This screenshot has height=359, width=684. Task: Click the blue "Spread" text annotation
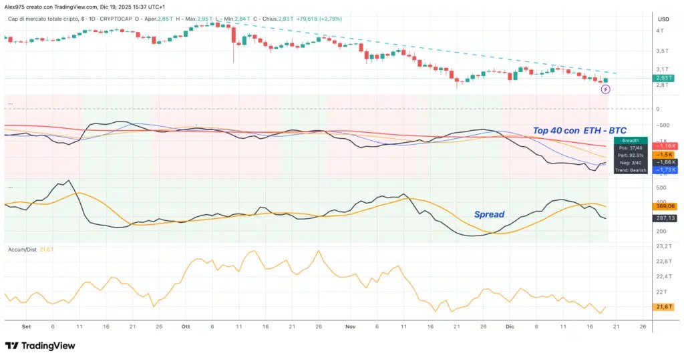click(489, 214)
